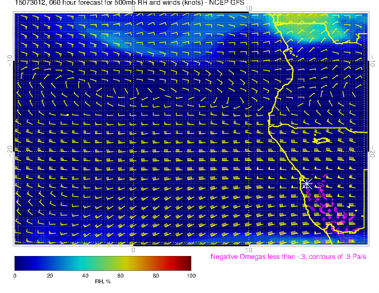Click the '60' tick label of the colorbar
The image size is (379, 293).
pos(120,276)
